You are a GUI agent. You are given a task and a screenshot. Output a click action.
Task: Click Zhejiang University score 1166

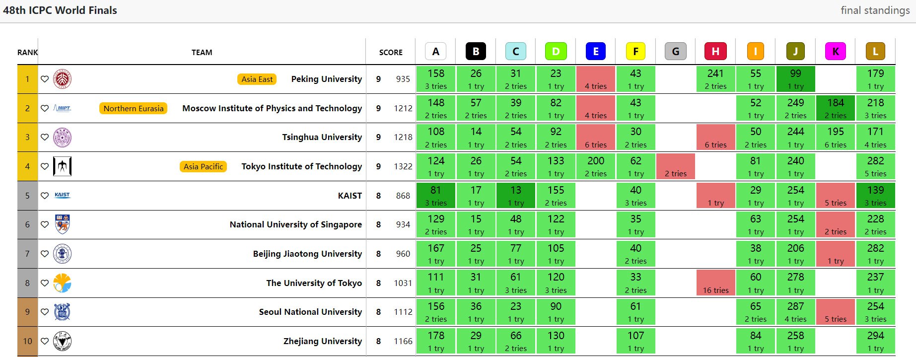tap(403, 341)
